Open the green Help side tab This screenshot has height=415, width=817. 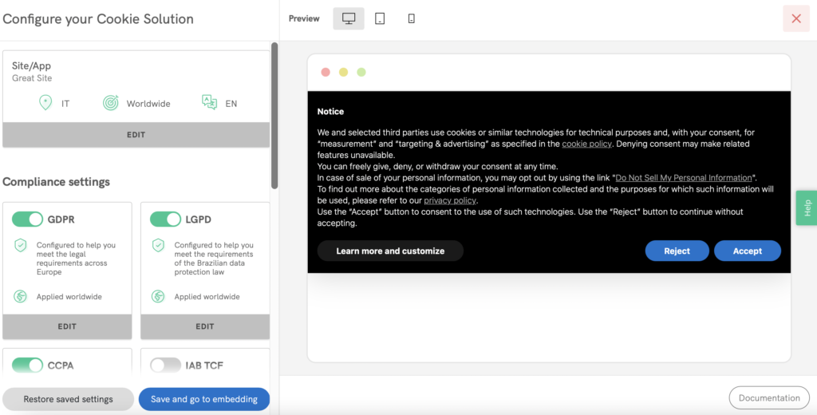tap(807, 207)
